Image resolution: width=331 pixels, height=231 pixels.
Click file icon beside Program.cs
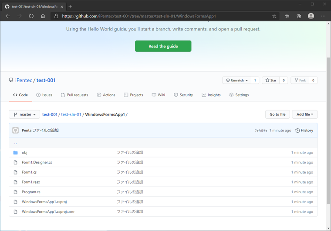tap(15, 192)
